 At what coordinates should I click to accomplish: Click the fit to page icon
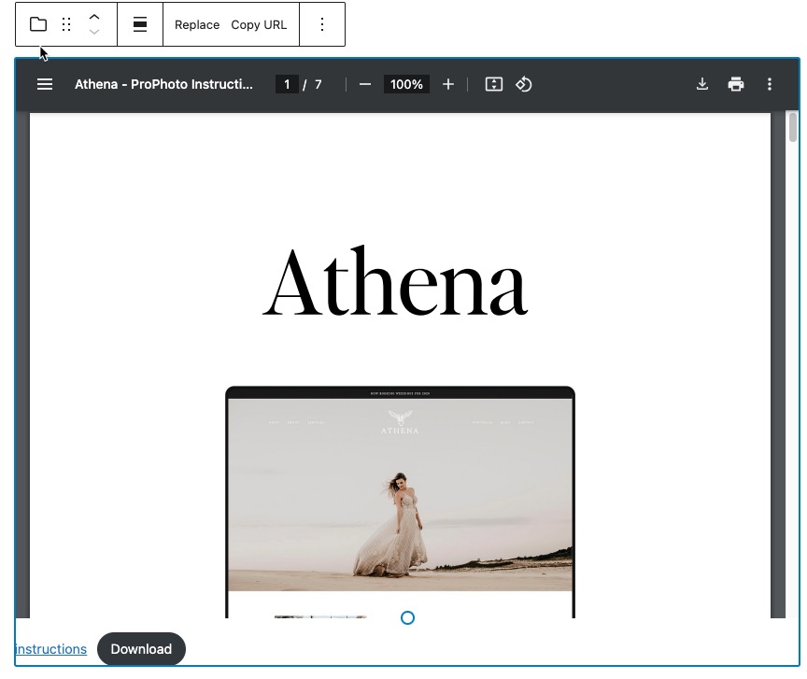(x=494, y=84)
